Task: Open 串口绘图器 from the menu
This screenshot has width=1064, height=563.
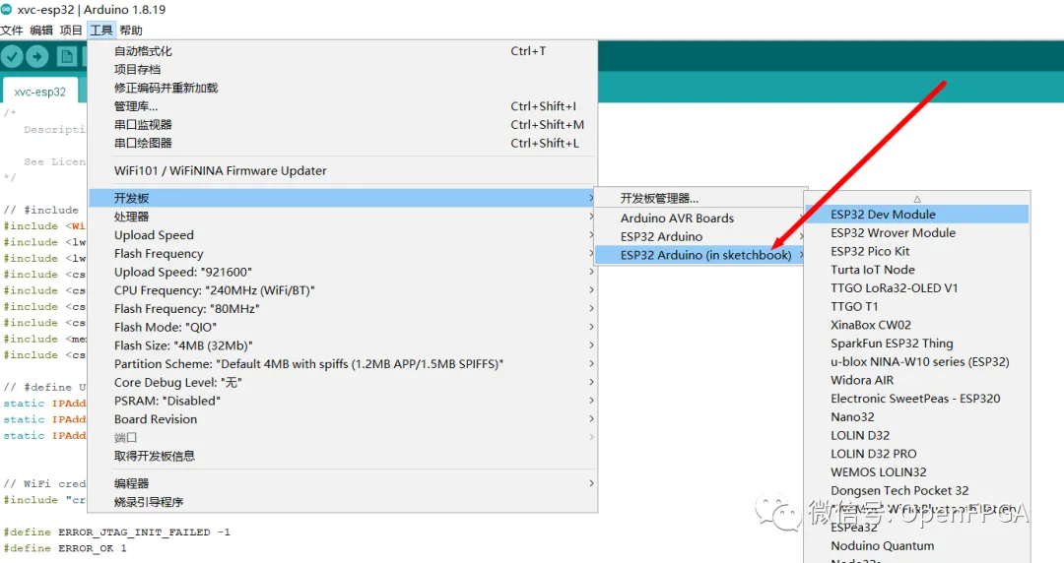Action: (343, 143)
